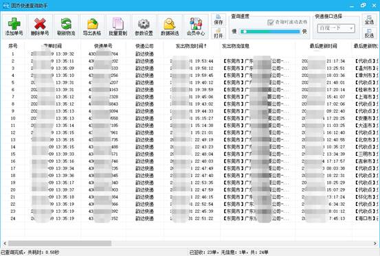This screenshot has height=256, width=380.
Task: Expand the 快递接口选择 dropdown
Action: (336, 28)
